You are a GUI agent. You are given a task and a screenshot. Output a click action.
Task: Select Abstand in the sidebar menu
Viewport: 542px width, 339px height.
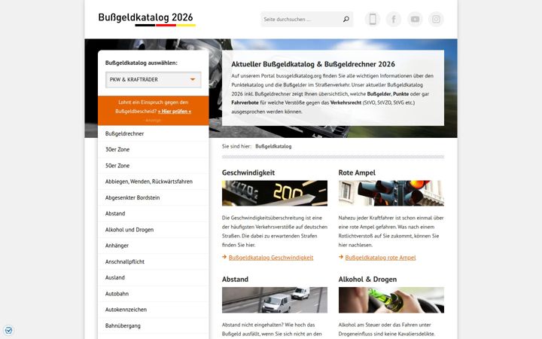[154, 213]
